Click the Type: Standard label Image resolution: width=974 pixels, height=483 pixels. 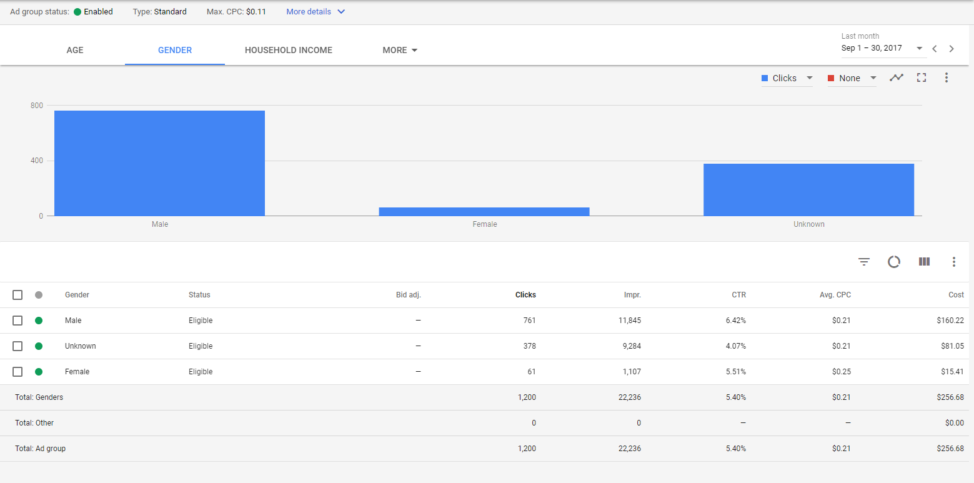(159, 12)
